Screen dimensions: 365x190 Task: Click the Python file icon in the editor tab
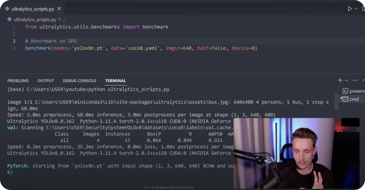[x=7, y=9]
